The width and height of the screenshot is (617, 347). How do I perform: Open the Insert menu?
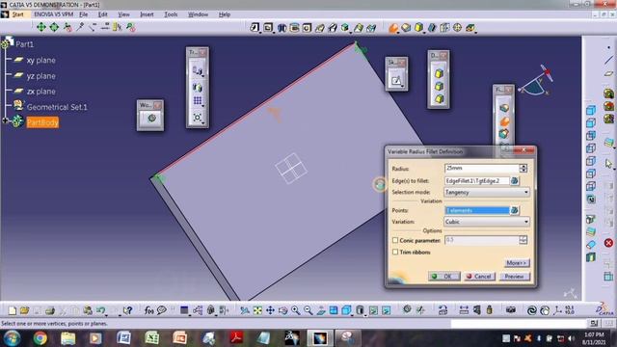click(147, 14)
